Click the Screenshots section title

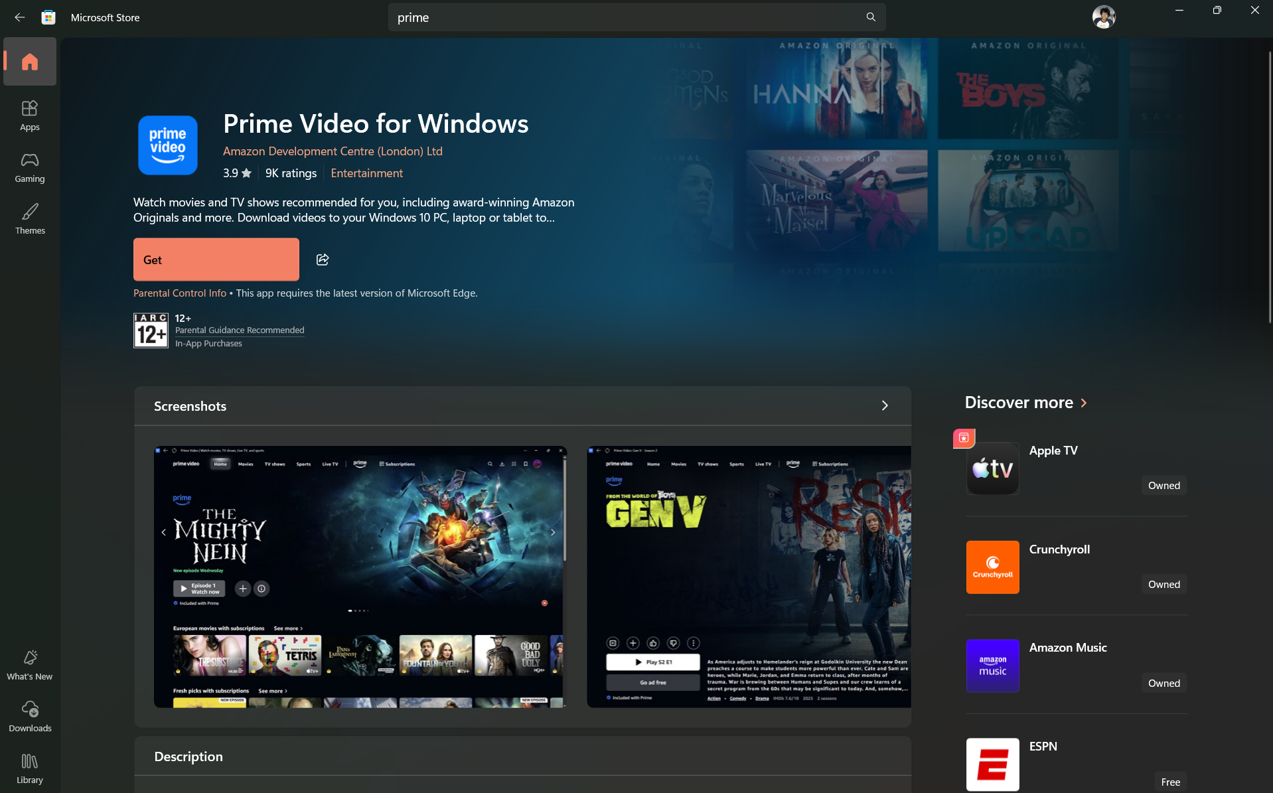click(190, 406)
